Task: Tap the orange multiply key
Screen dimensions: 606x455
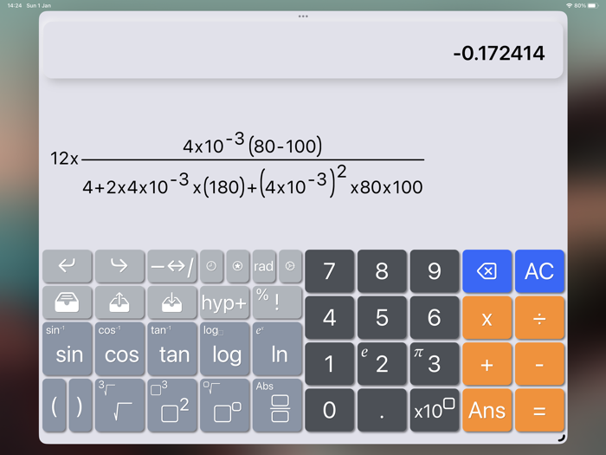Action: pyautogui.click(x=487, y=318)
